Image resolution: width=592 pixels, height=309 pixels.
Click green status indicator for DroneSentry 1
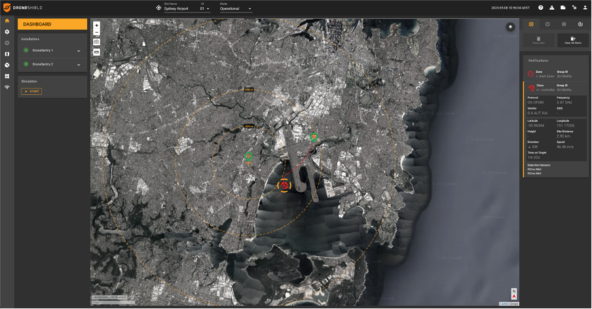(26, 50)
